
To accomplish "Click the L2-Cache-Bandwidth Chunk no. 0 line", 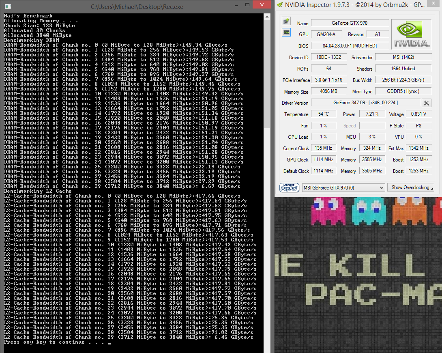I will coord(122,196).
